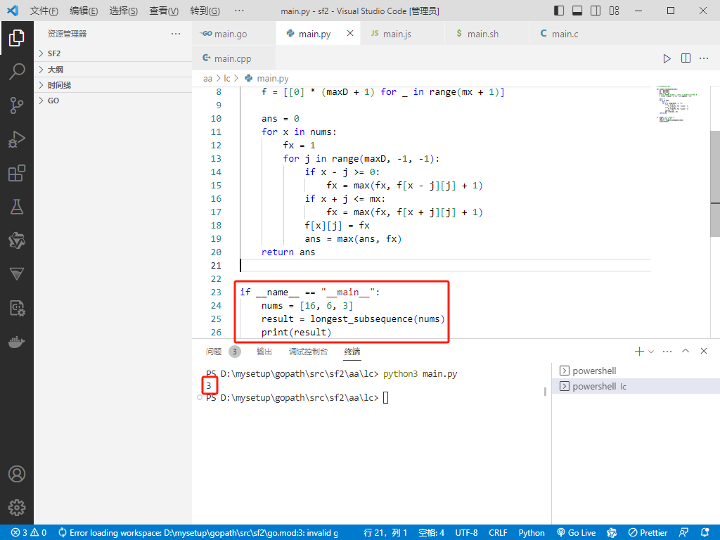Select Python language mode in status bar
This screenshot has width=720, height=540.
click(x=532, y=533)
